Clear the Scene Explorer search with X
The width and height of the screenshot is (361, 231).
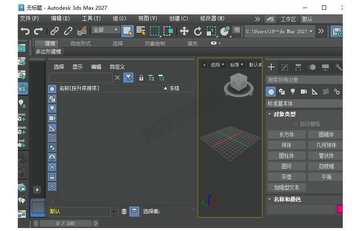point(117,78)
